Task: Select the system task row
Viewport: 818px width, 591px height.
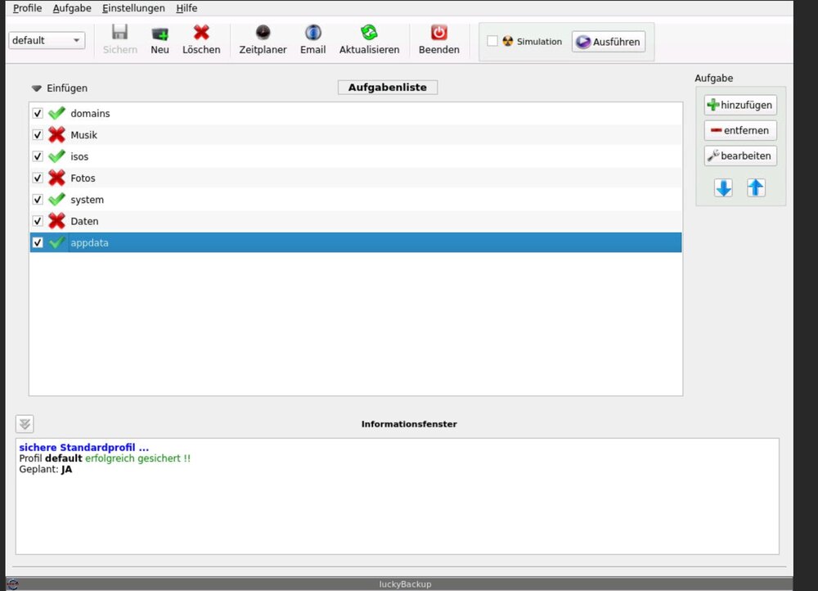Action: click(x=356, y=200)
